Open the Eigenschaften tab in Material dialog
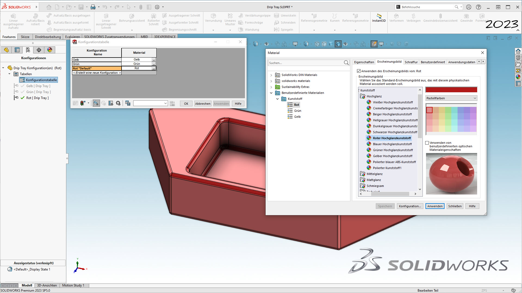 coord(364,62)
